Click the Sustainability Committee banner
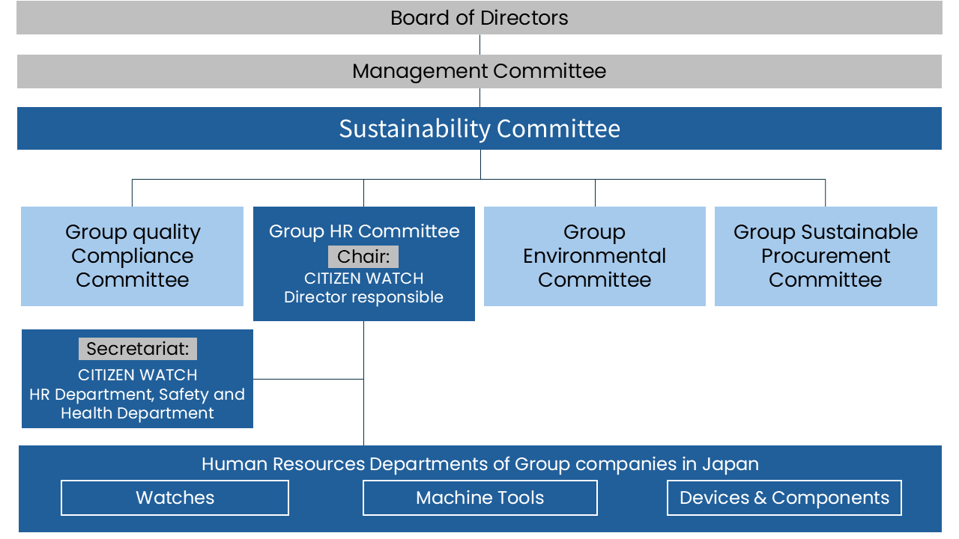959x539 pixels. 479,128
